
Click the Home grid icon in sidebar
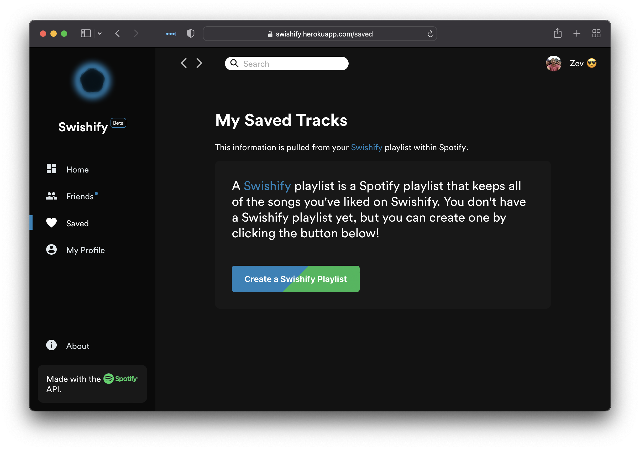pos(51,169)
